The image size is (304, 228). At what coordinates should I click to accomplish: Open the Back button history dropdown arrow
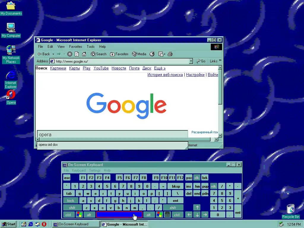[53, 54]
